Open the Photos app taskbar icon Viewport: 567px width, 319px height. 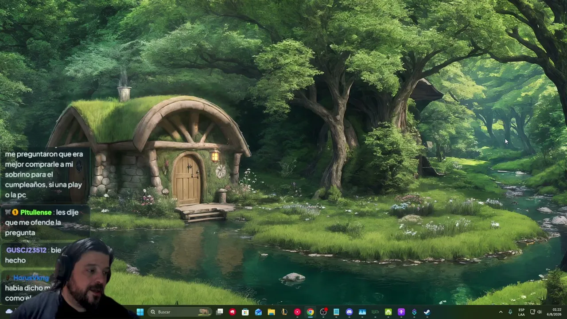[362, 312]
